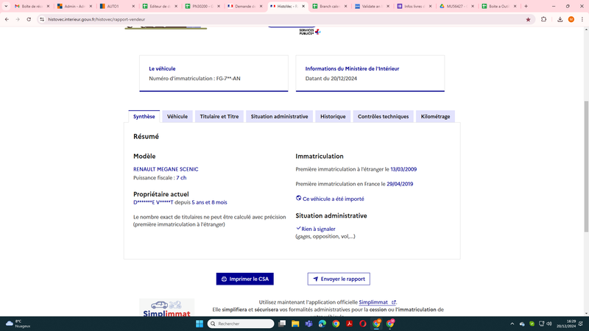Switch to the Véhicule tab
The height and width of the screenshot is (331, 589).
pos(177,116)
